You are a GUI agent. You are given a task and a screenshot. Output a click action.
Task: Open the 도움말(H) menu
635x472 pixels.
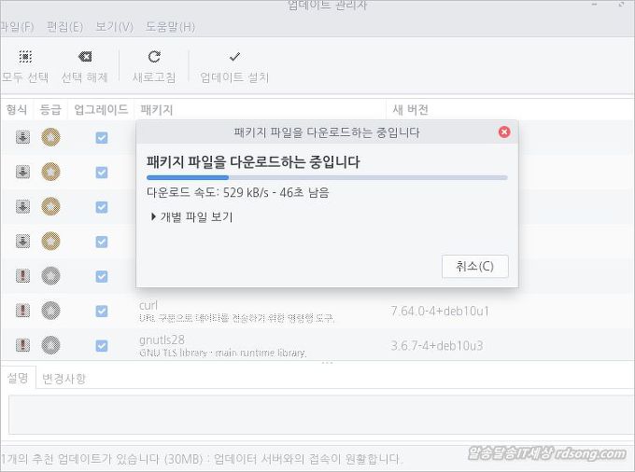(x=170, y=26)
